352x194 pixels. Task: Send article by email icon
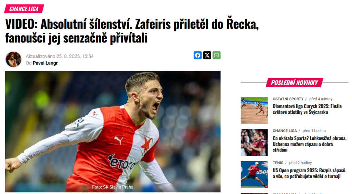pyautogui.click(x=216, y=55)
